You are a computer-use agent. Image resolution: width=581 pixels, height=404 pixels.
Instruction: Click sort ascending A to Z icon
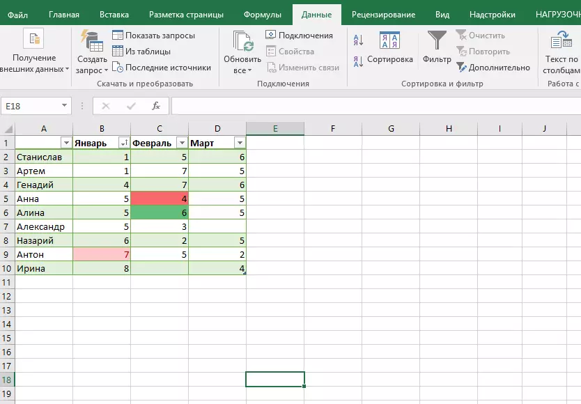tap(358, 40)
